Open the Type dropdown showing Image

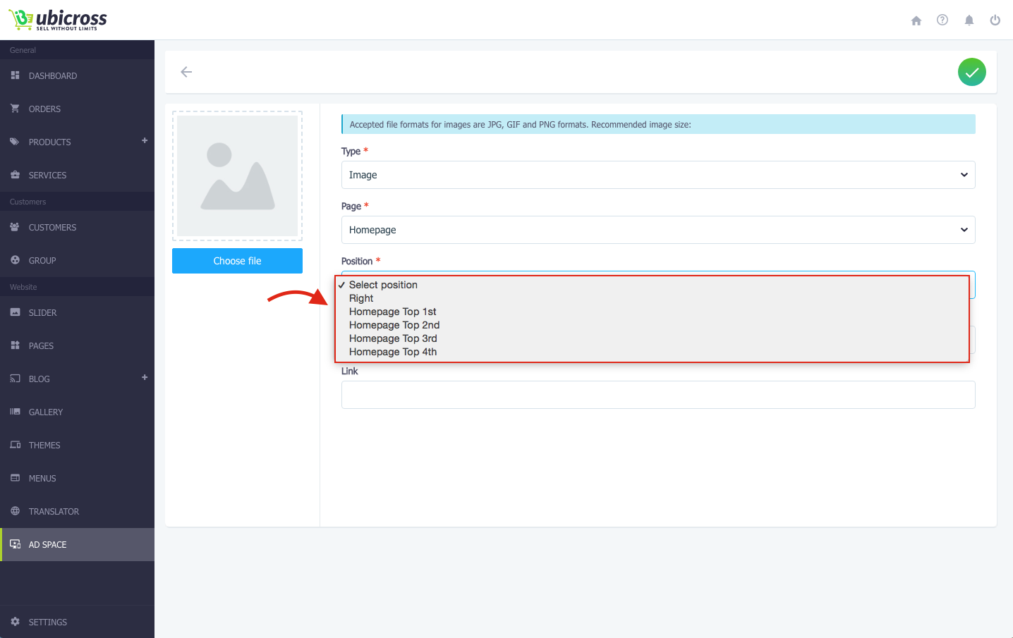click(658, 175)
